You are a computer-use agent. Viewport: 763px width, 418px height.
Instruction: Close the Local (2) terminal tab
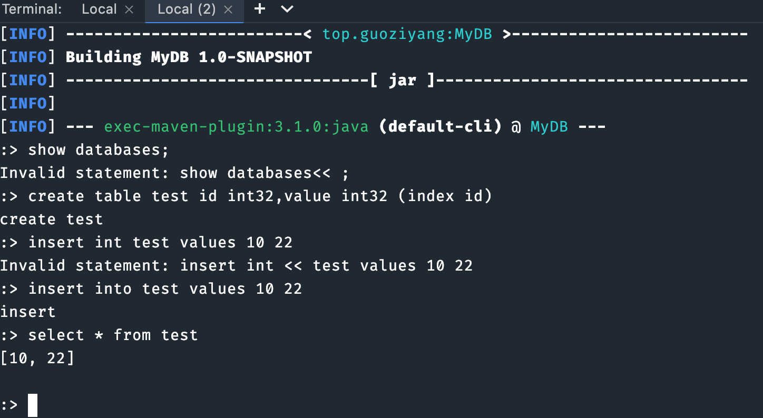pyautogui.click(x=228, y=9)
